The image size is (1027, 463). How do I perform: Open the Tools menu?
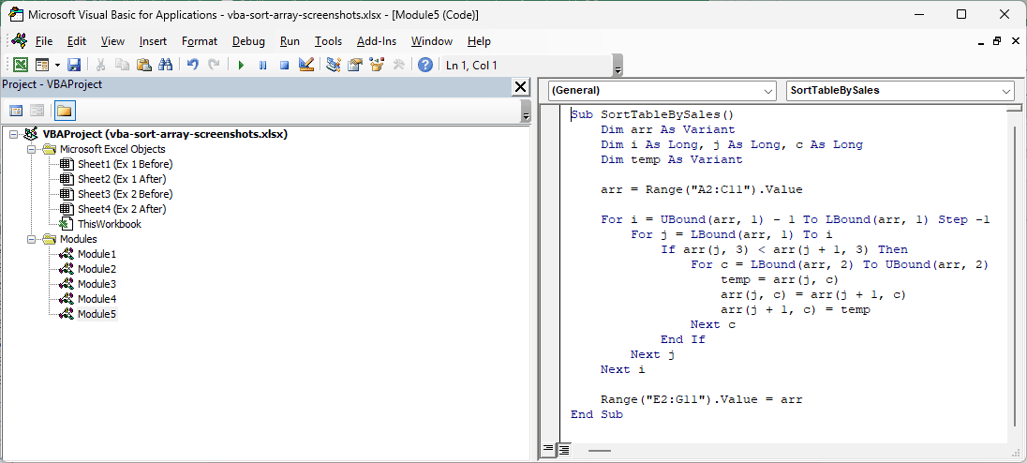[328, 41]
